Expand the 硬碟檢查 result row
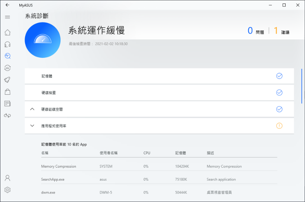Screen dimensions: 305x202 click(159, 93)
